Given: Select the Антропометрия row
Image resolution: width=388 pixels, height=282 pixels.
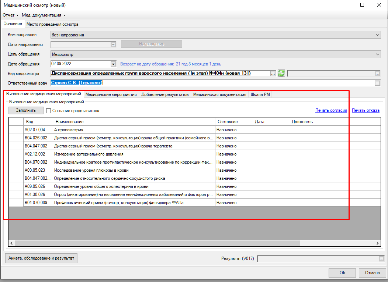Looking at the screenshot, I should pos(195,130).
